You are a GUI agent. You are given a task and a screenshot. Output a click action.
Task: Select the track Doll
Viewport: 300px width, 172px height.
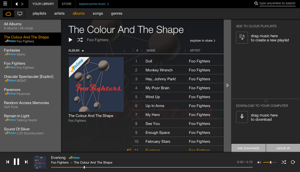(177, 61)
